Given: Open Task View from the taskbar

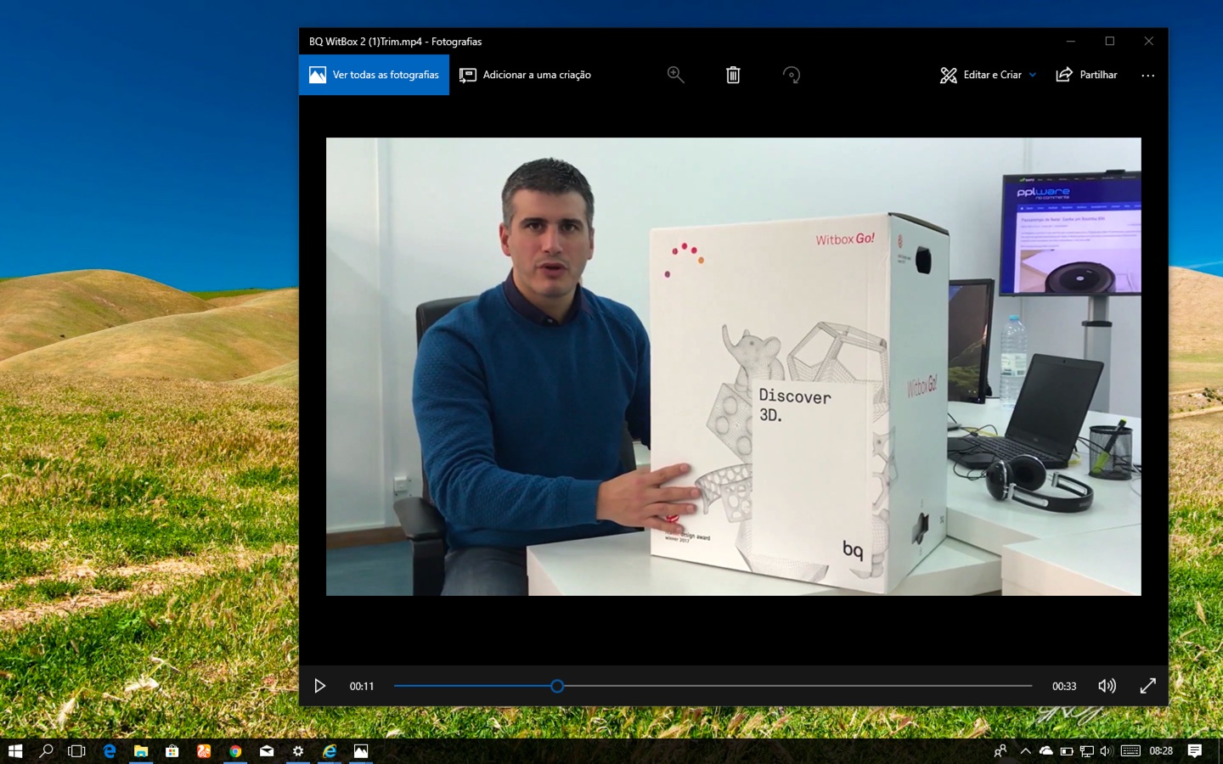Looking at the screenshot, I should coord(76,751).
